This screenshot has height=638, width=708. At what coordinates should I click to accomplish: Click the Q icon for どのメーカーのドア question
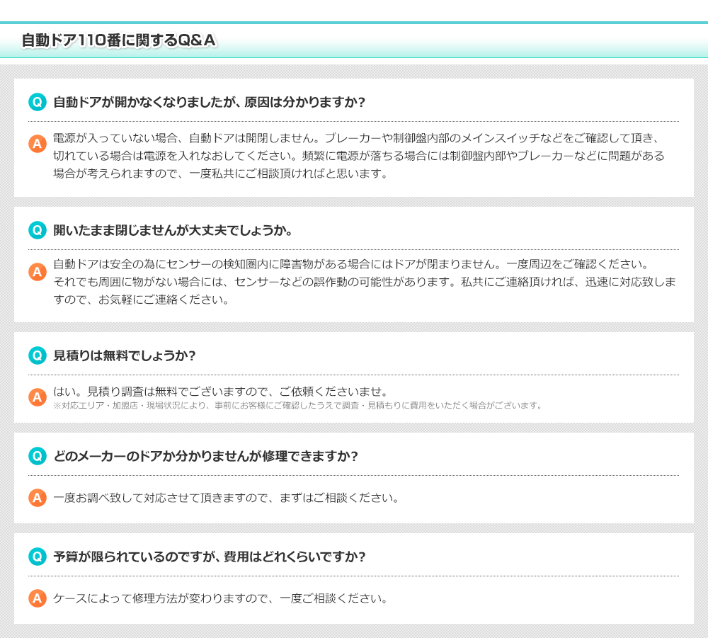point(38,456)
